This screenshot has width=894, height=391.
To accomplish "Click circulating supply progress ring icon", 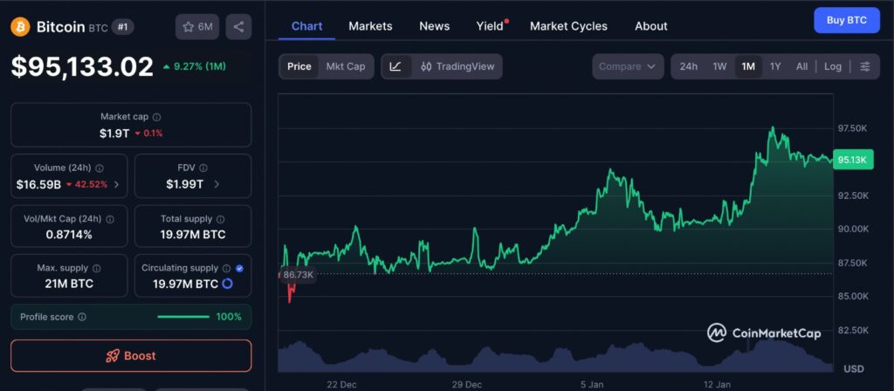I will [227, 284].
